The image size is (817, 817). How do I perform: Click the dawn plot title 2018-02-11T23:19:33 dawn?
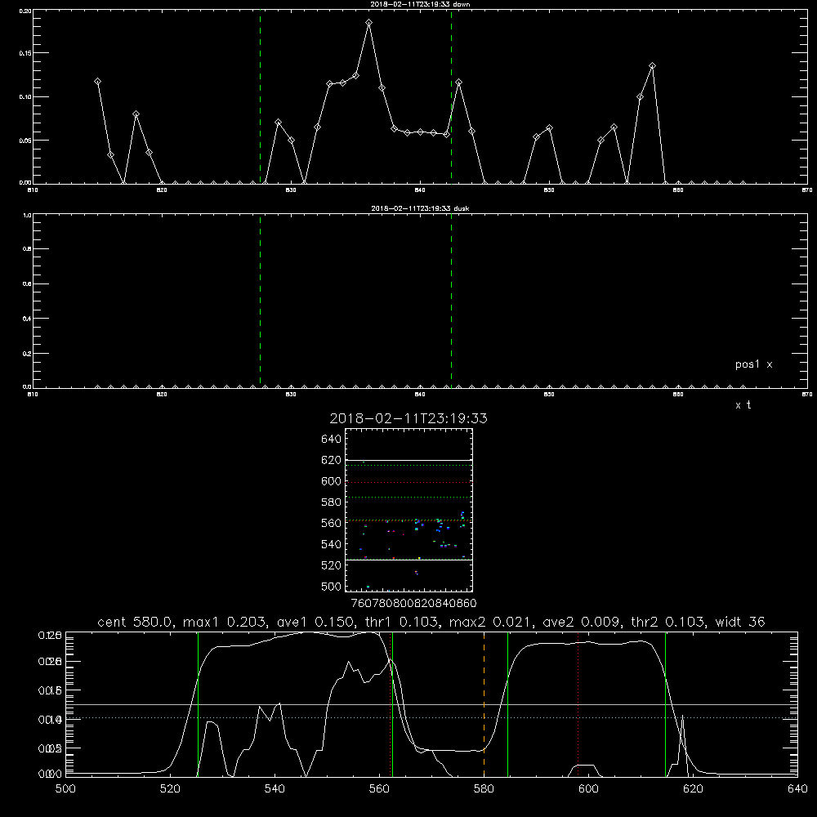tap(420, 4)
